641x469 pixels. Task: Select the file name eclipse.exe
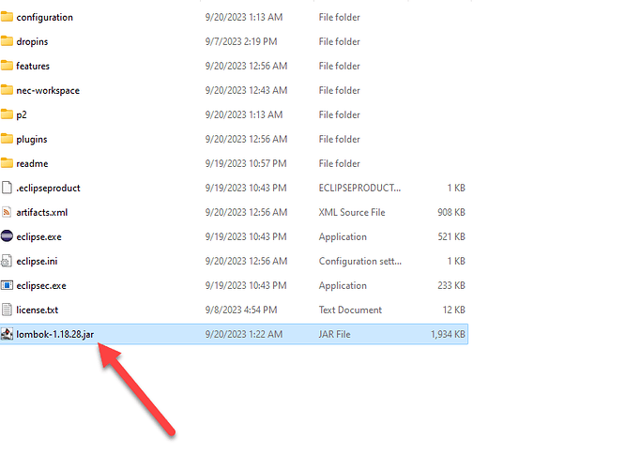pos(38,237)
